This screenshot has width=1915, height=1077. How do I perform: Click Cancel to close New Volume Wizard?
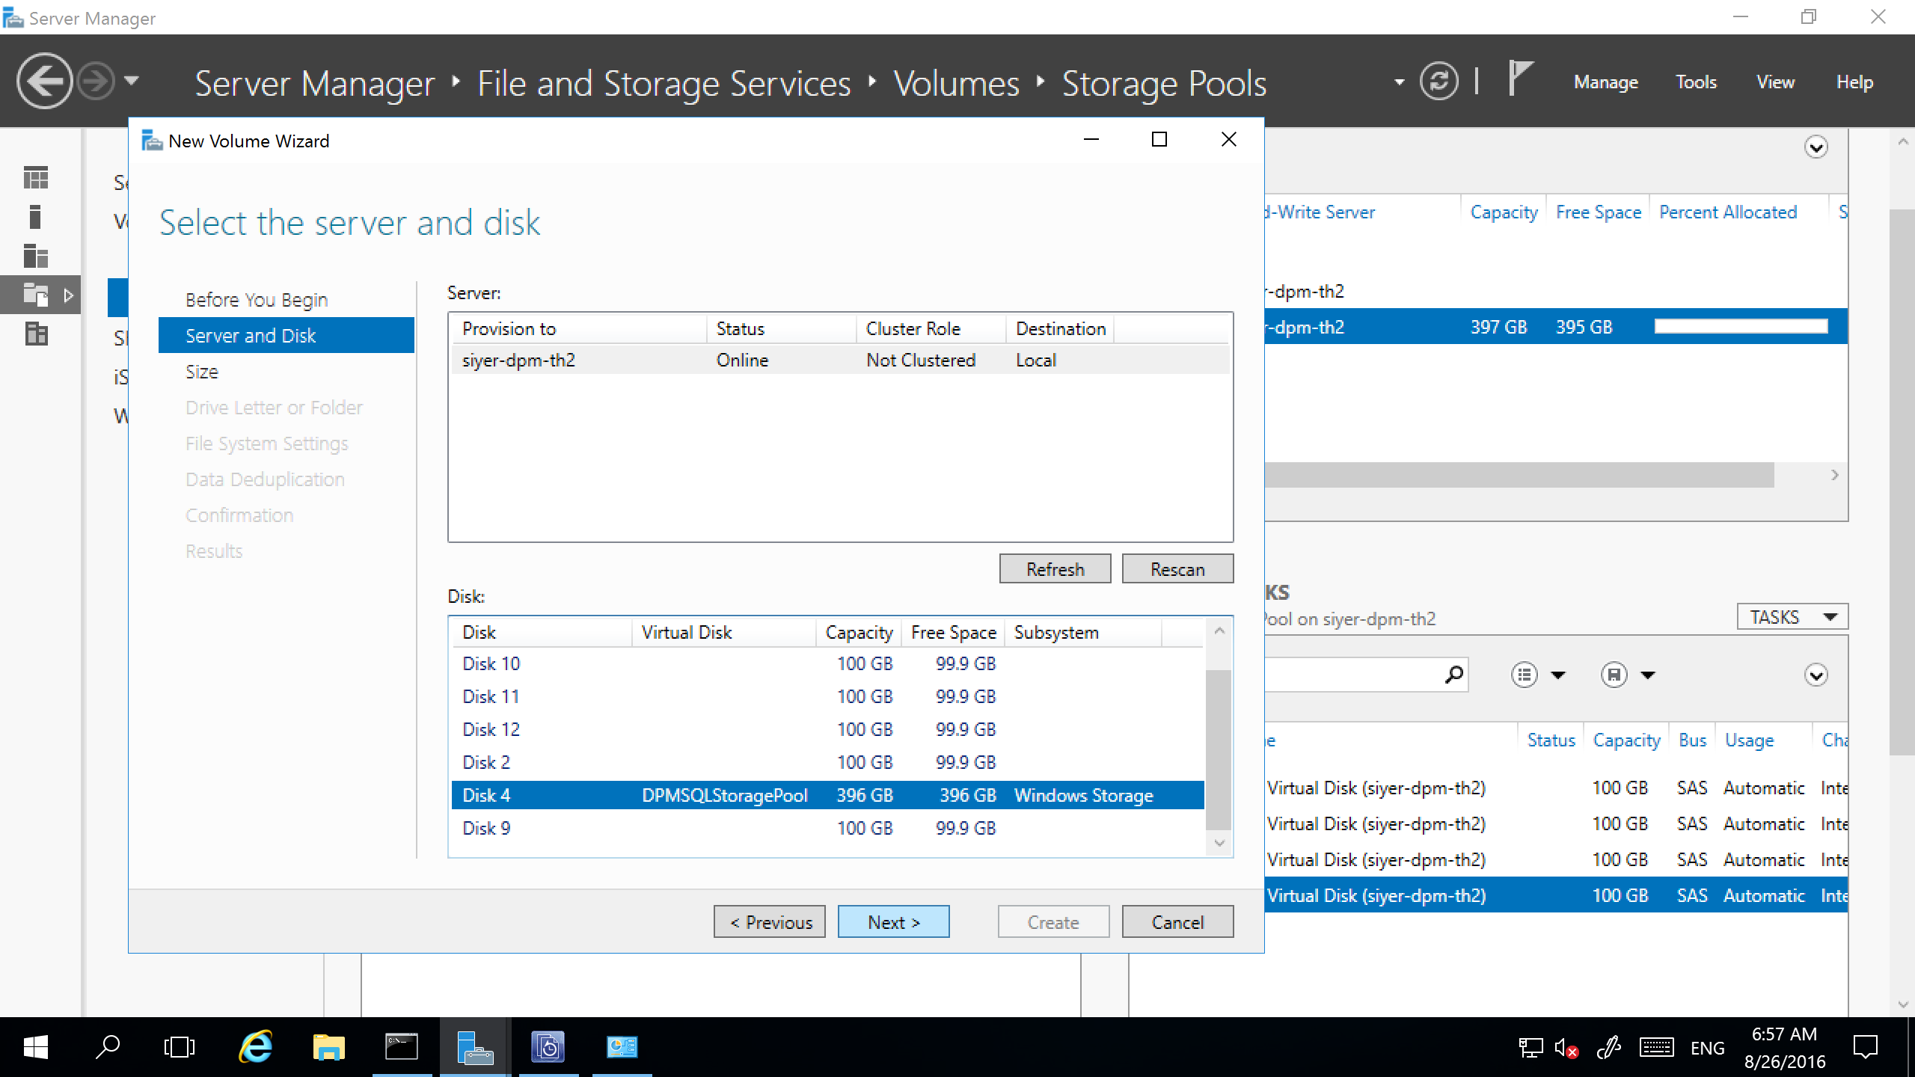1177,922
